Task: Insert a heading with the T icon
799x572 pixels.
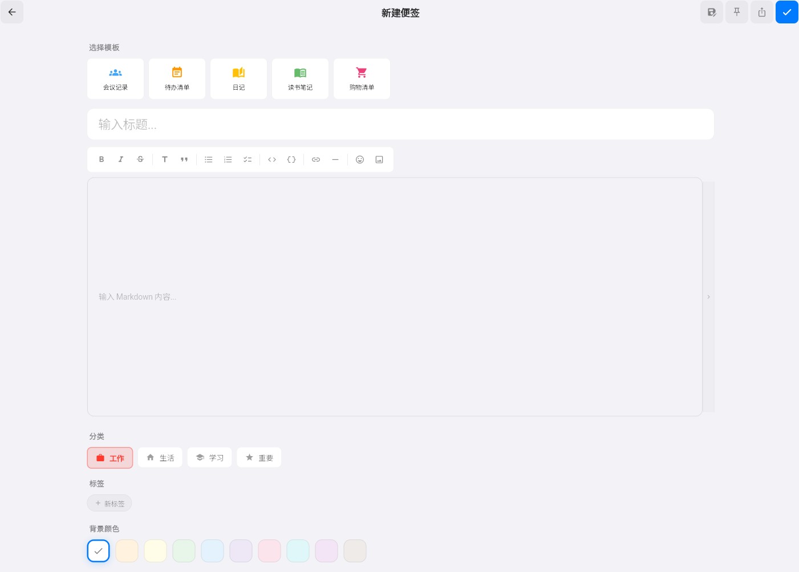Action: [165, 159]
